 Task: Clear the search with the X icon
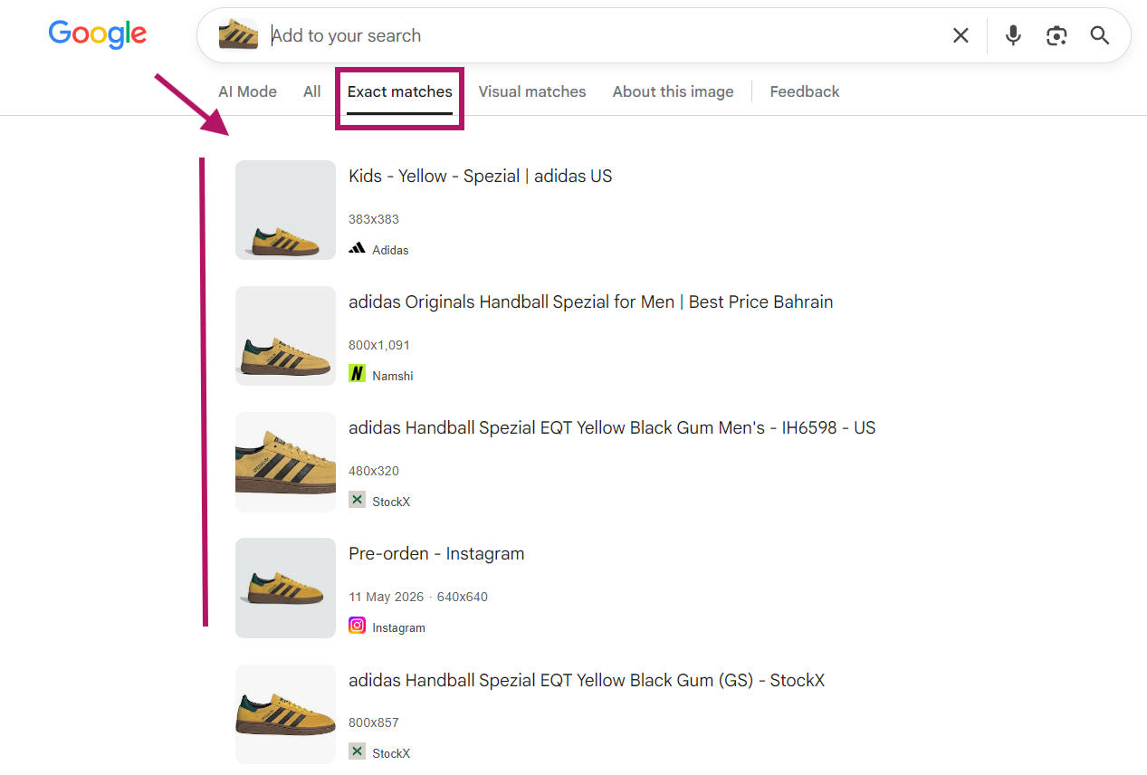tap(961, 35)
